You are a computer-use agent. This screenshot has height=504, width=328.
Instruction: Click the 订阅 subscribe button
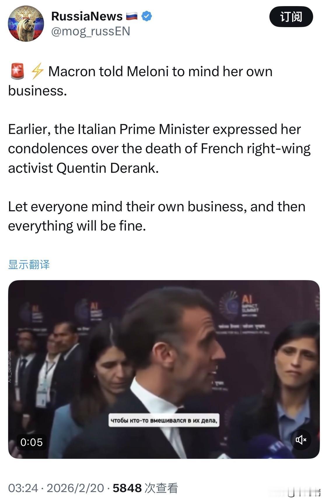[x=291, y=17]
